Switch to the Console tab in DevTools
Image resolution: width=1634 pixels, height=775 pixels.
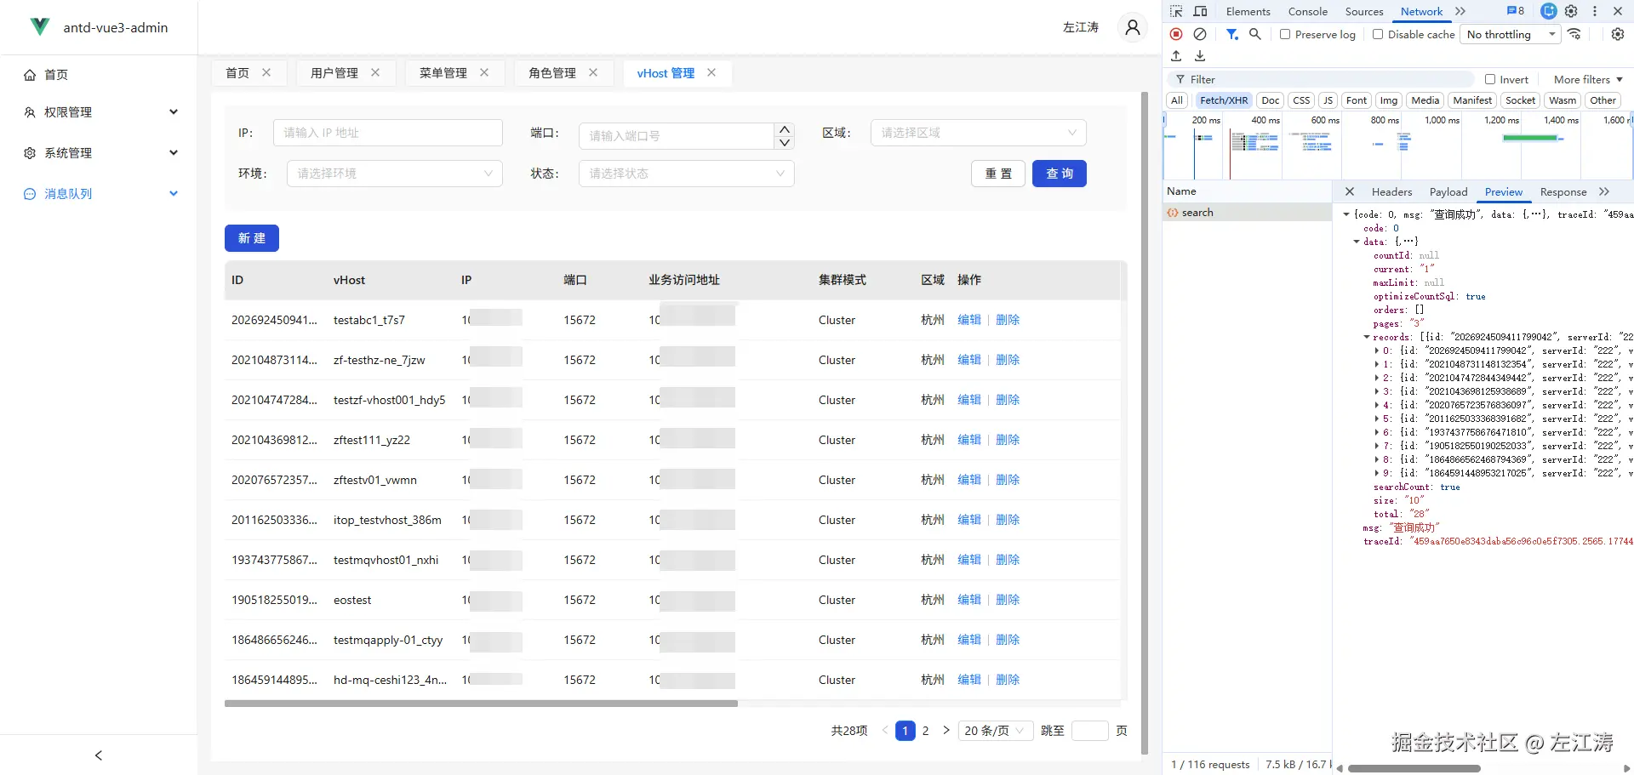[1307, 11]
